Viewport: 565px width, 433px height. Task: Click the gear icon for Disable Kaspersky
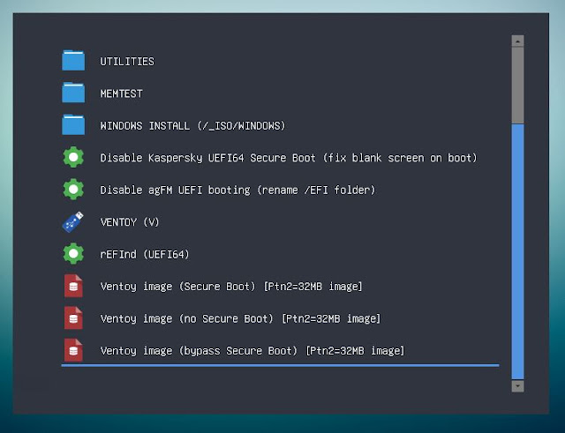(73, 157)
